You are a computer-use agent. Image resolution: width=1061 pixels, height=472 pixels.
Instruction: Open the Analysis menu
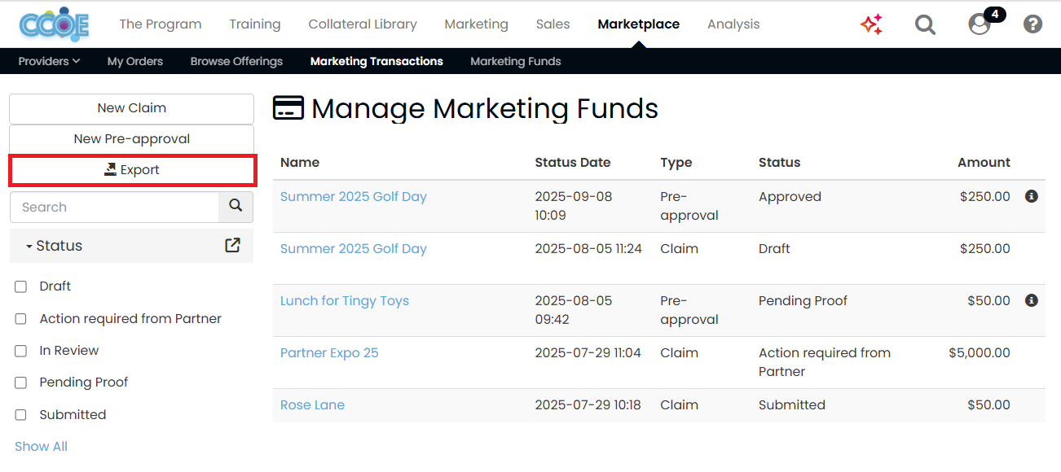pos(733,24)
